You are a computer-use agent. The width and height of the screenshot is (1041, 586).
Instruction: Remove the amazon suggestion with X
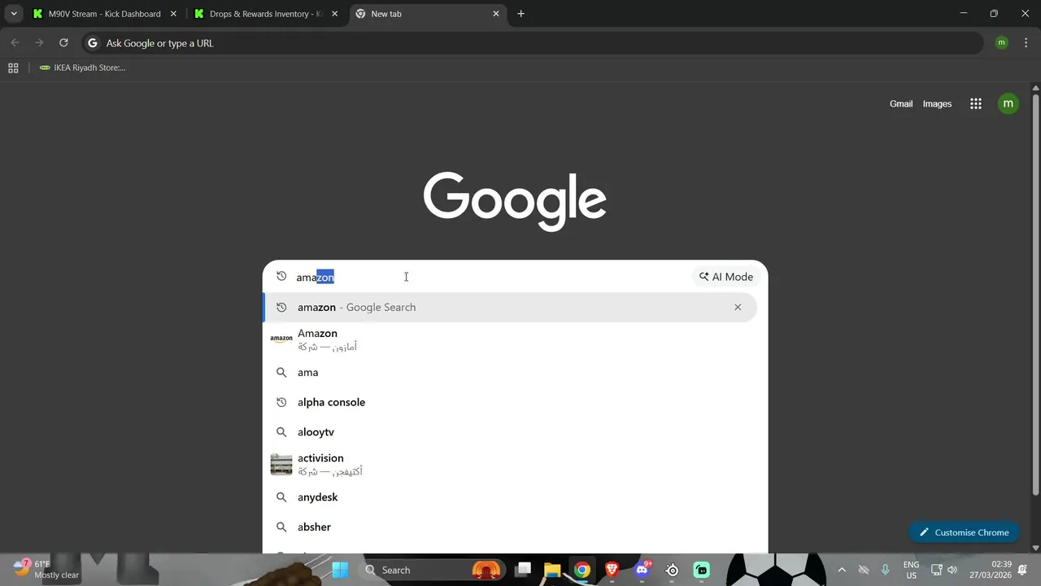[x=738, y=308]
